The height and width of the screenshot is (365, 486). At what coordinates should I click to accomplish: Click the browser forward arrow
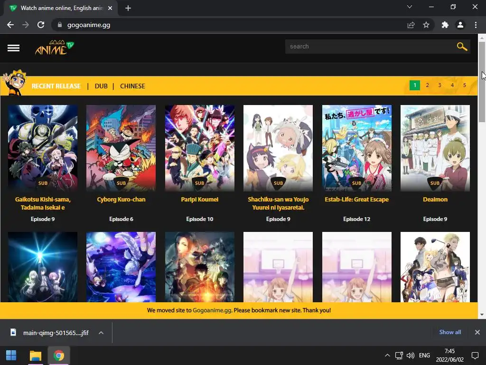tap(26, 25)
